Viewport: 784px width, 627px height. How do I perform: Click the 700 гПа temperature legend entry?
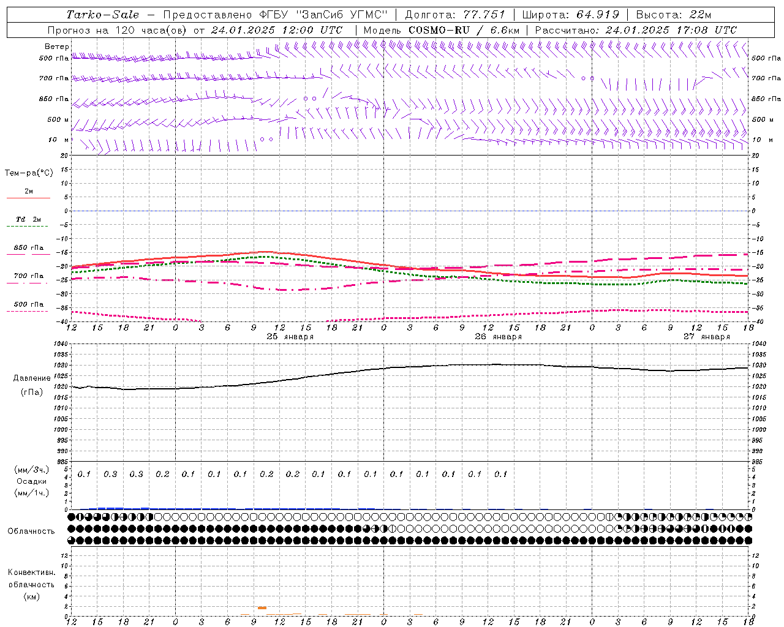click(29, 276)
